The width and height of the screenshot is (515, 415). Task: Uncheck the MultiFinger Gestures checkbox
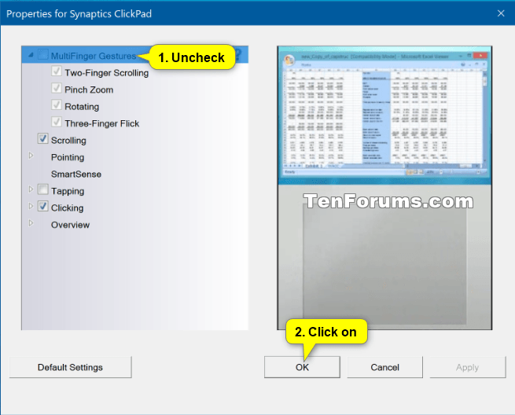43,54
